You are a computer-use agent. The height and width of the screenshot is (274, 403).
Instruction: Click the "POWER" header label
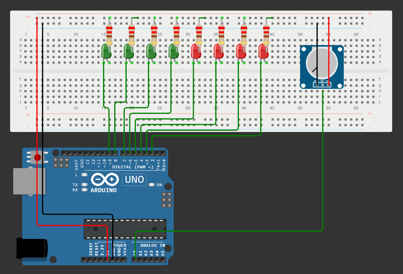(119, 245)
